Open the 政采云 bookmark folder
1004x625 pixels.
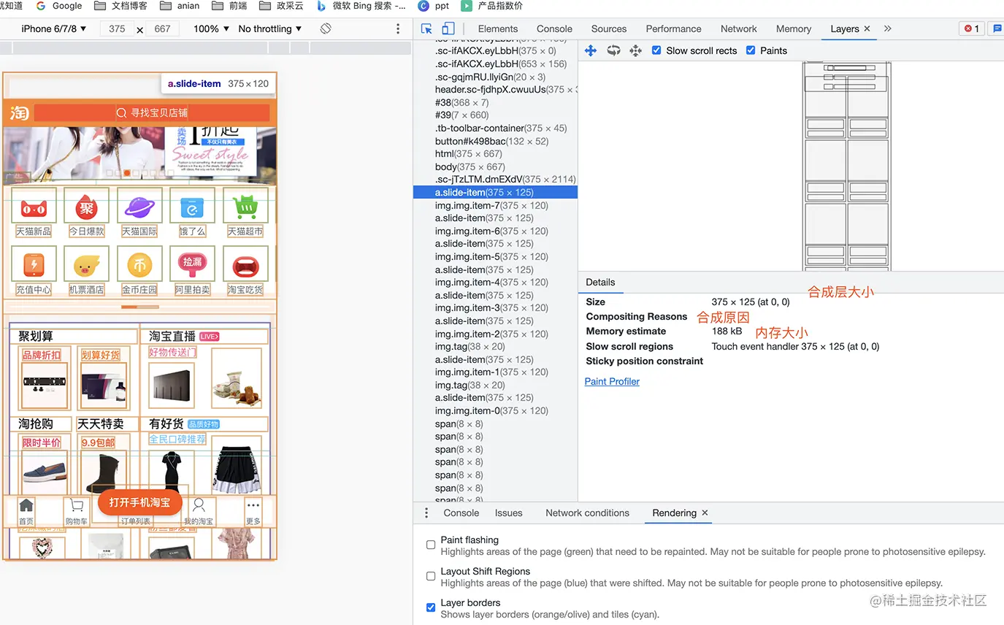point(281,6)
